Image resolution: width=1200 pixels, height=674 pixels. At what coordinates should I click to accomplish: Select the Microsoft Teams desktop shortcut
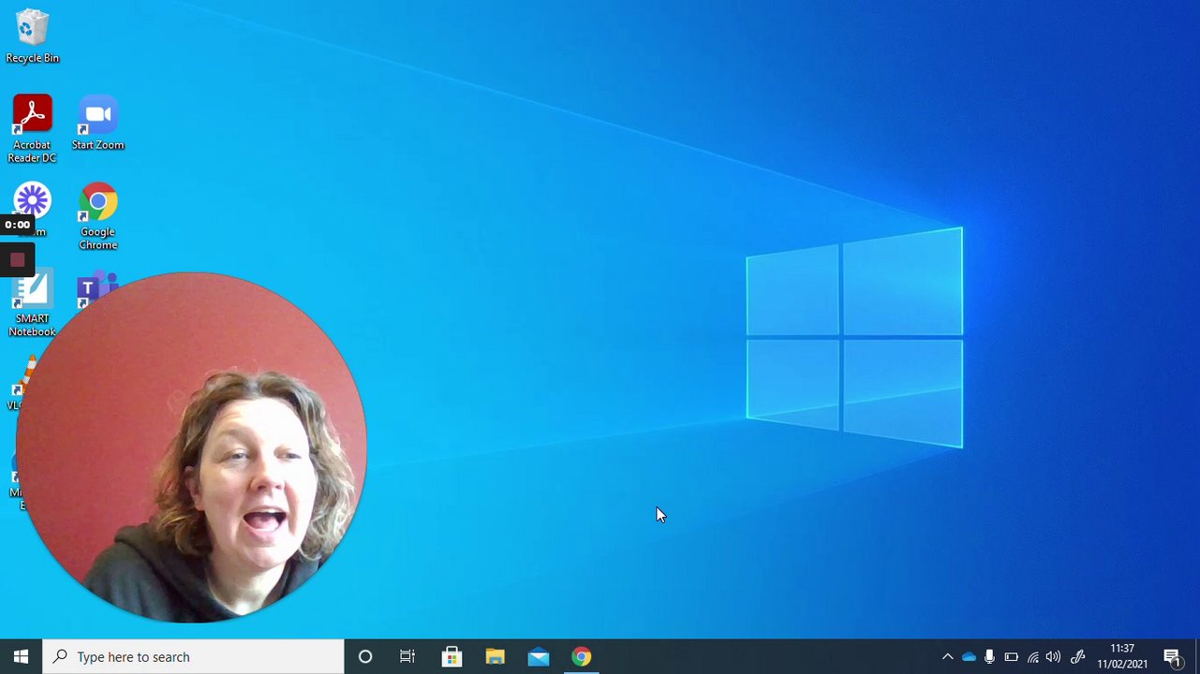[x=97, y=290]
